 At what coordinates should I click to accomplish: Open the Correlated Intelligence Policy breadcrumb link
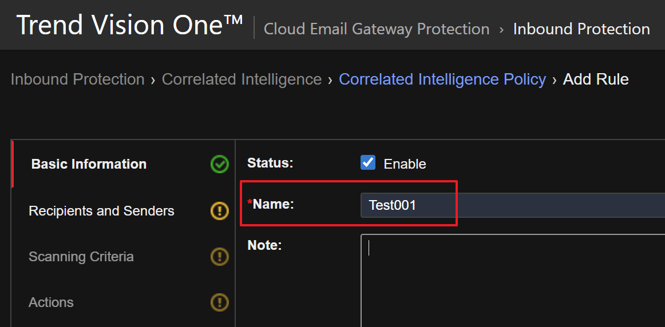coord(442,79)
